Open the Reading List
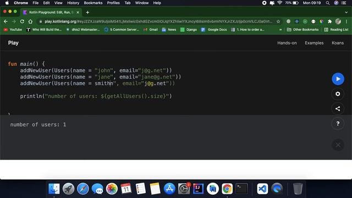This screenshot has height=198, width=352. (336, 30)
